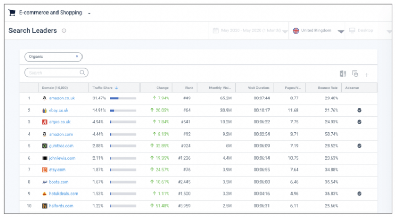Open the johnlewis.com domain link
Image resolution: width=397 pixels, height=217 pixels.
pyautogui.click(x=63, y=158)
